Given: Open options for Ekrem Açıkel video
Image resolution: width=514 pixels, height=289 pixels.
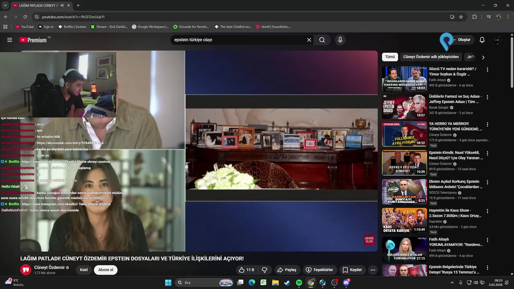Looking at the screenshot, I should pyautogui.click(x=487, y=182).
